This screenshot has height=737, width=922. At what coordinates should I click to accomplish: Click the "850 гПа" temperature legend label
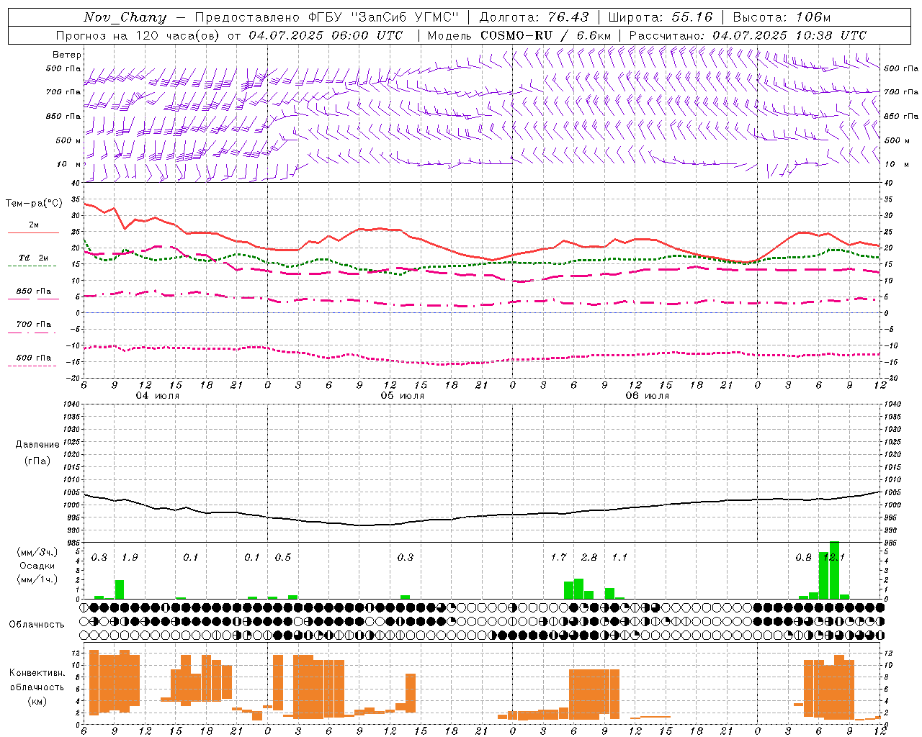click(x=34, y=291)
